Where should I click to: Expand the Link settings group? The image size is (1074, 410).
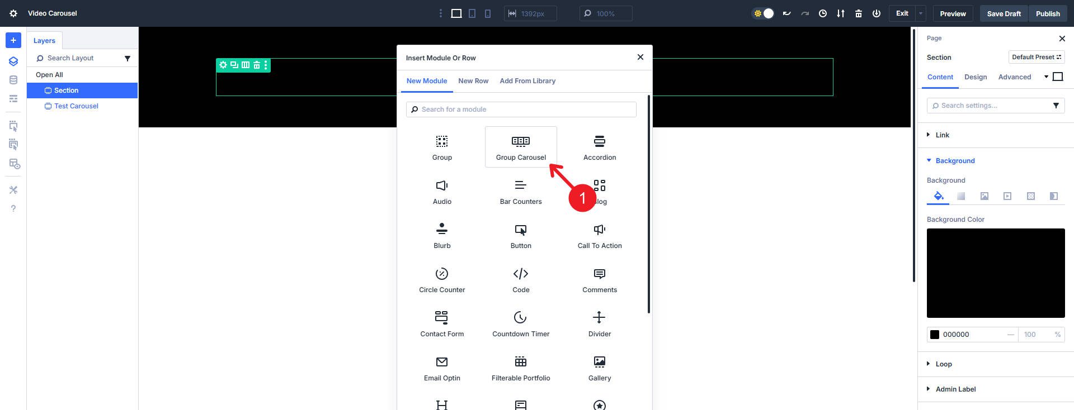coord(943,135)
